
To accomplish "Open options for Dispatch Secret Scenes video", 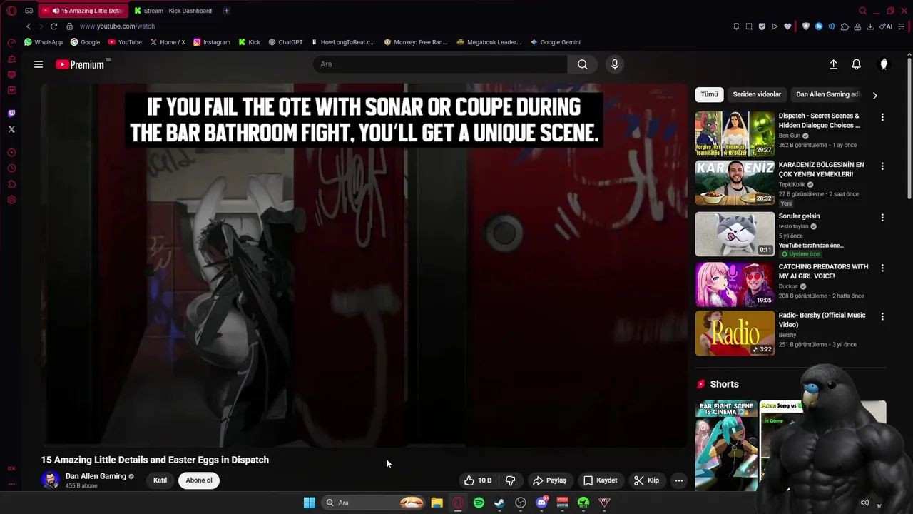I will tap(882, 117).
